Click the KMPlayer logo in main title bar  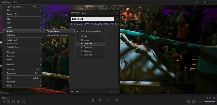[6, 2]
